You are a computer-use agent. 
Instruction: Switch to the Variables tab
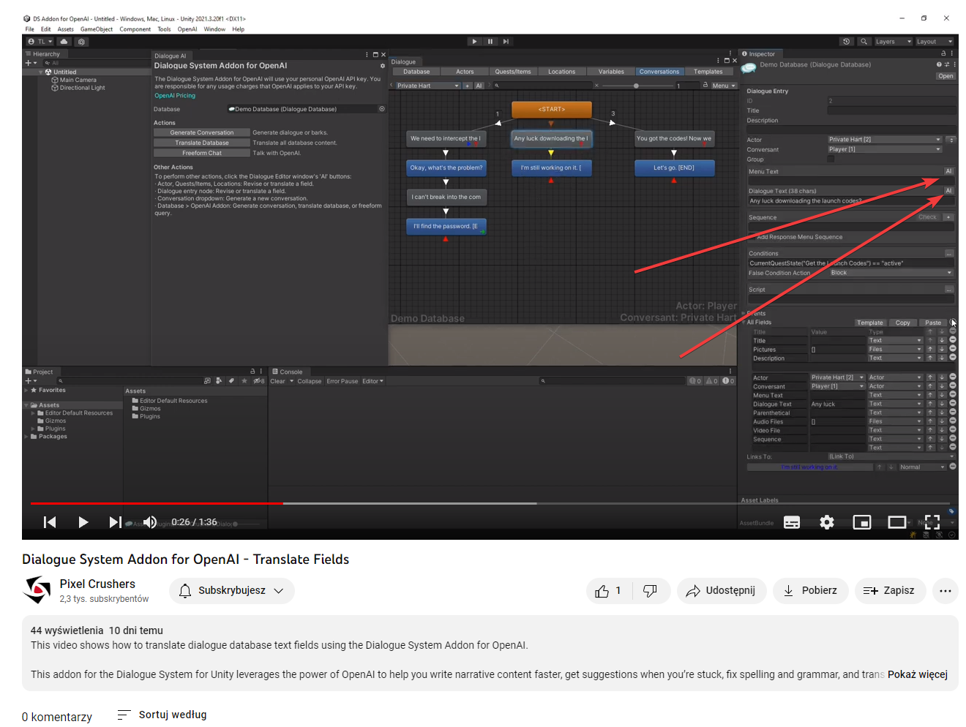(x=611, y=72)
